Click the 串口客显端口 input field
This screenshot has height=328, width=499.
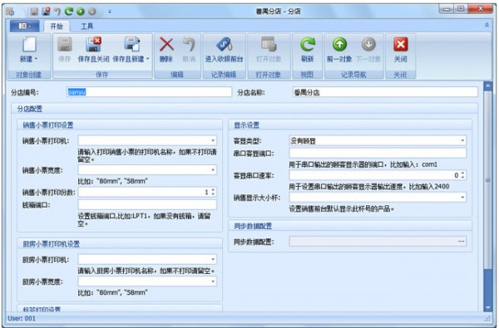[x=378, y=153]
